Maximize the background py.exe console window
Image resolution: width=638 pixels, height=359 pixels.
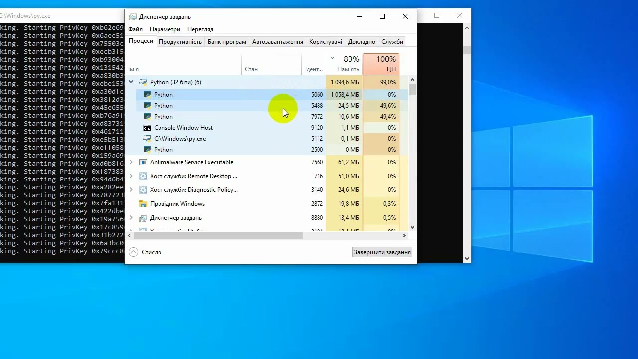point(437,16)
